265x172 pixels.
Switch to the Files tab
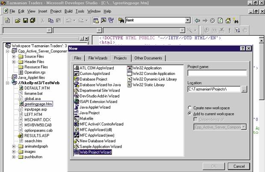pos(77,58)
